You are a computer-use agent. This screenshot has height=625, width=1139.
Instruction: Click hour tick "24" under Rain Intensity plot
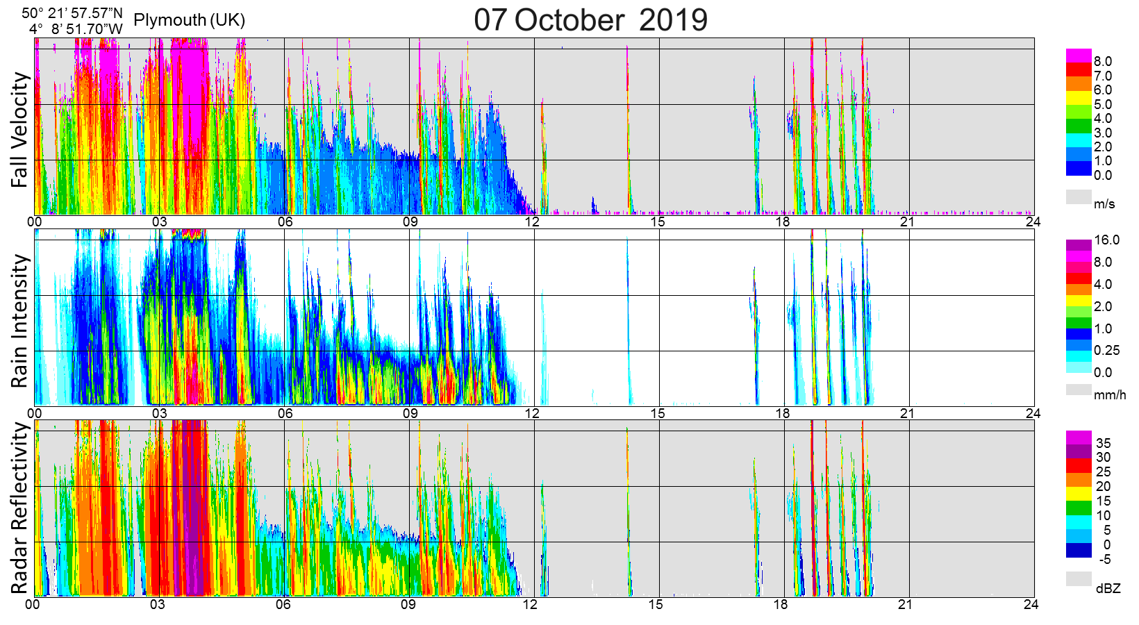point(1033,413)
